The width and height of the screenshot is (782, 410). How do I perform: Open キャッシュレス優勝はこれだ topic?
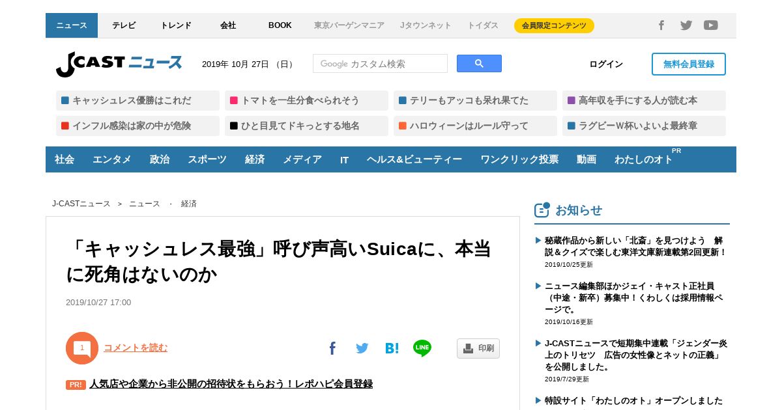click(x=138, y=100)
